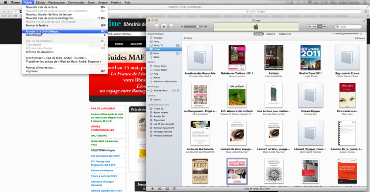This screenshot has height=192, width=370.
Task: Click Polars à partir de 2.99 € link
Action: [x=104, y=176]
